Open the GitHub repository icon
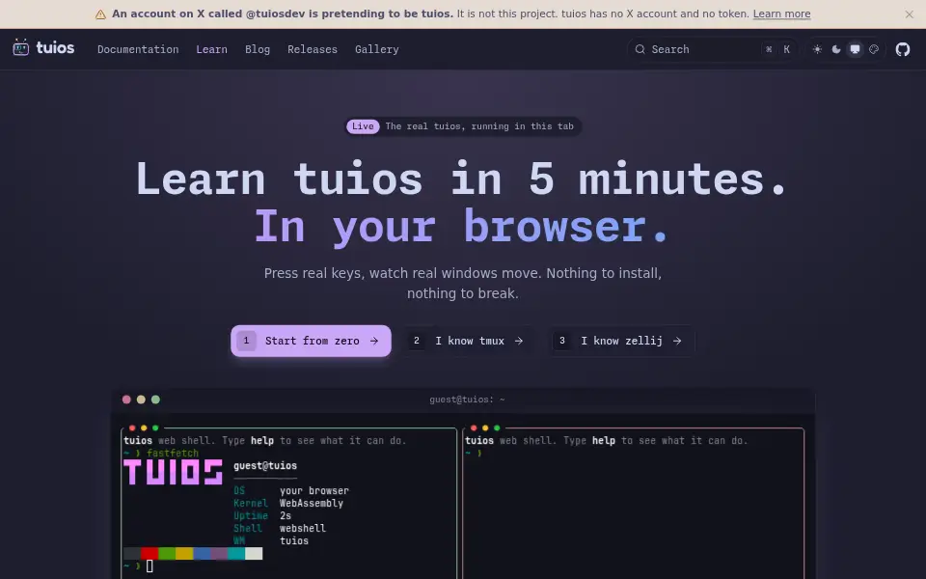 click(903, 49)
